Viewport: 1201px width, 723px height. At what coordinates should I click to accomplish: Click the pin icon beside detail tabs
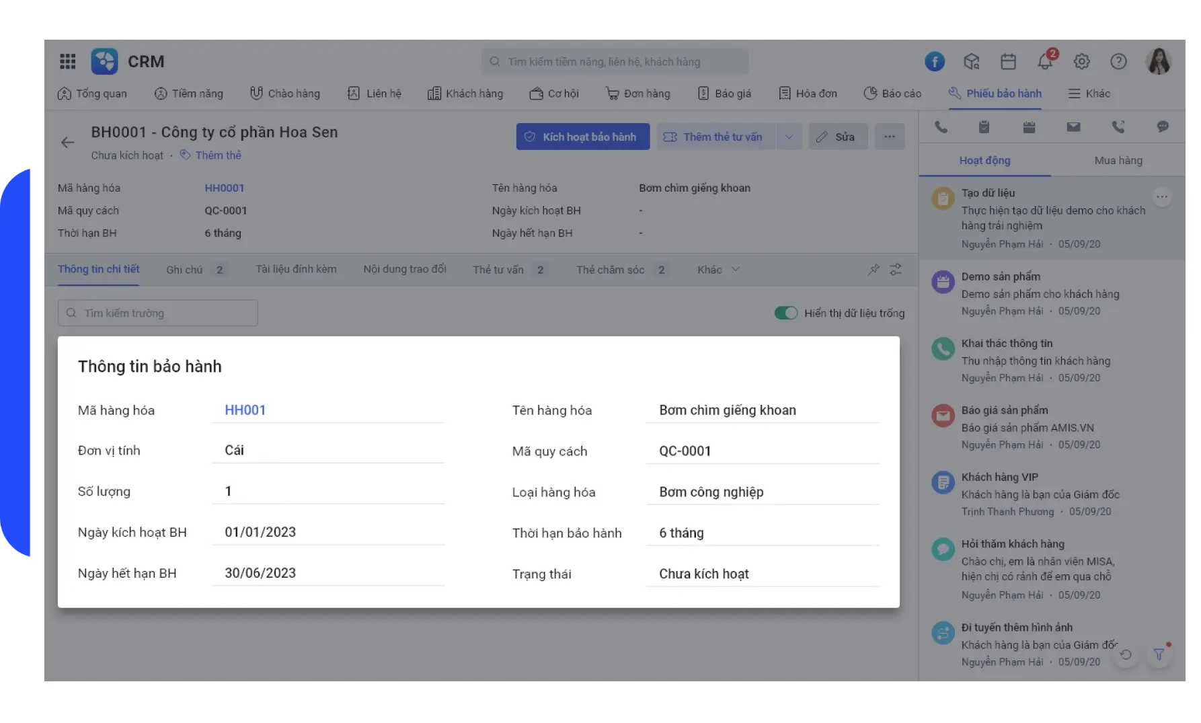[874, 269]
